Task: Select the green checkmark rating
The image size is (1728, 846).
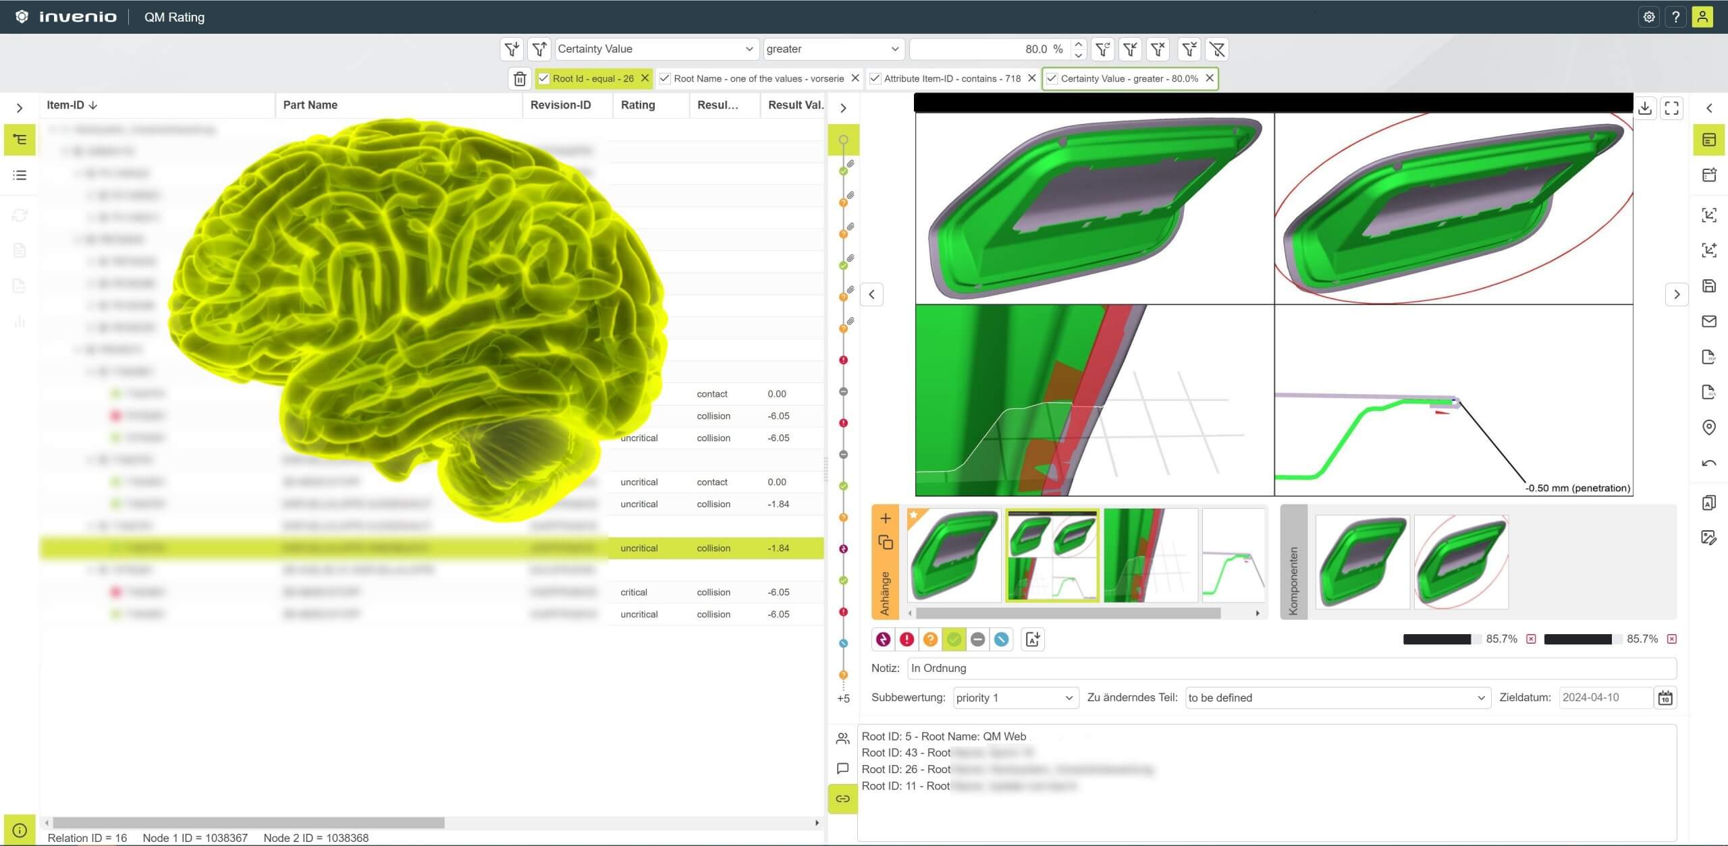Action: click(954, 639)
